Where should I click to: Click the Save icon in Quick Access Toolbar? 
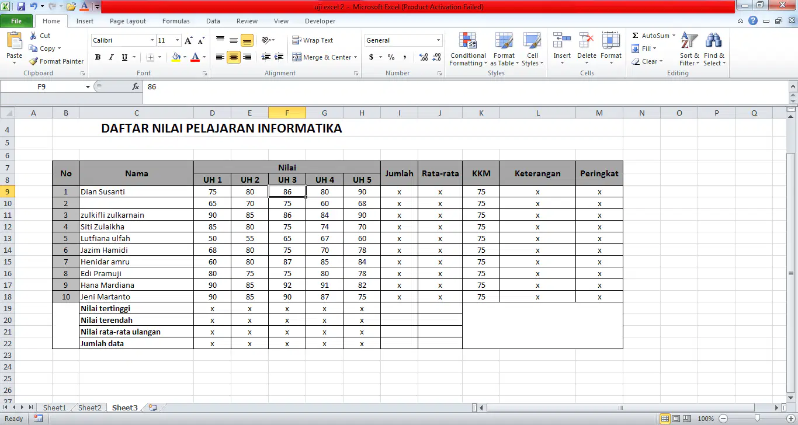pyautogui.click(x=21, y=7)
